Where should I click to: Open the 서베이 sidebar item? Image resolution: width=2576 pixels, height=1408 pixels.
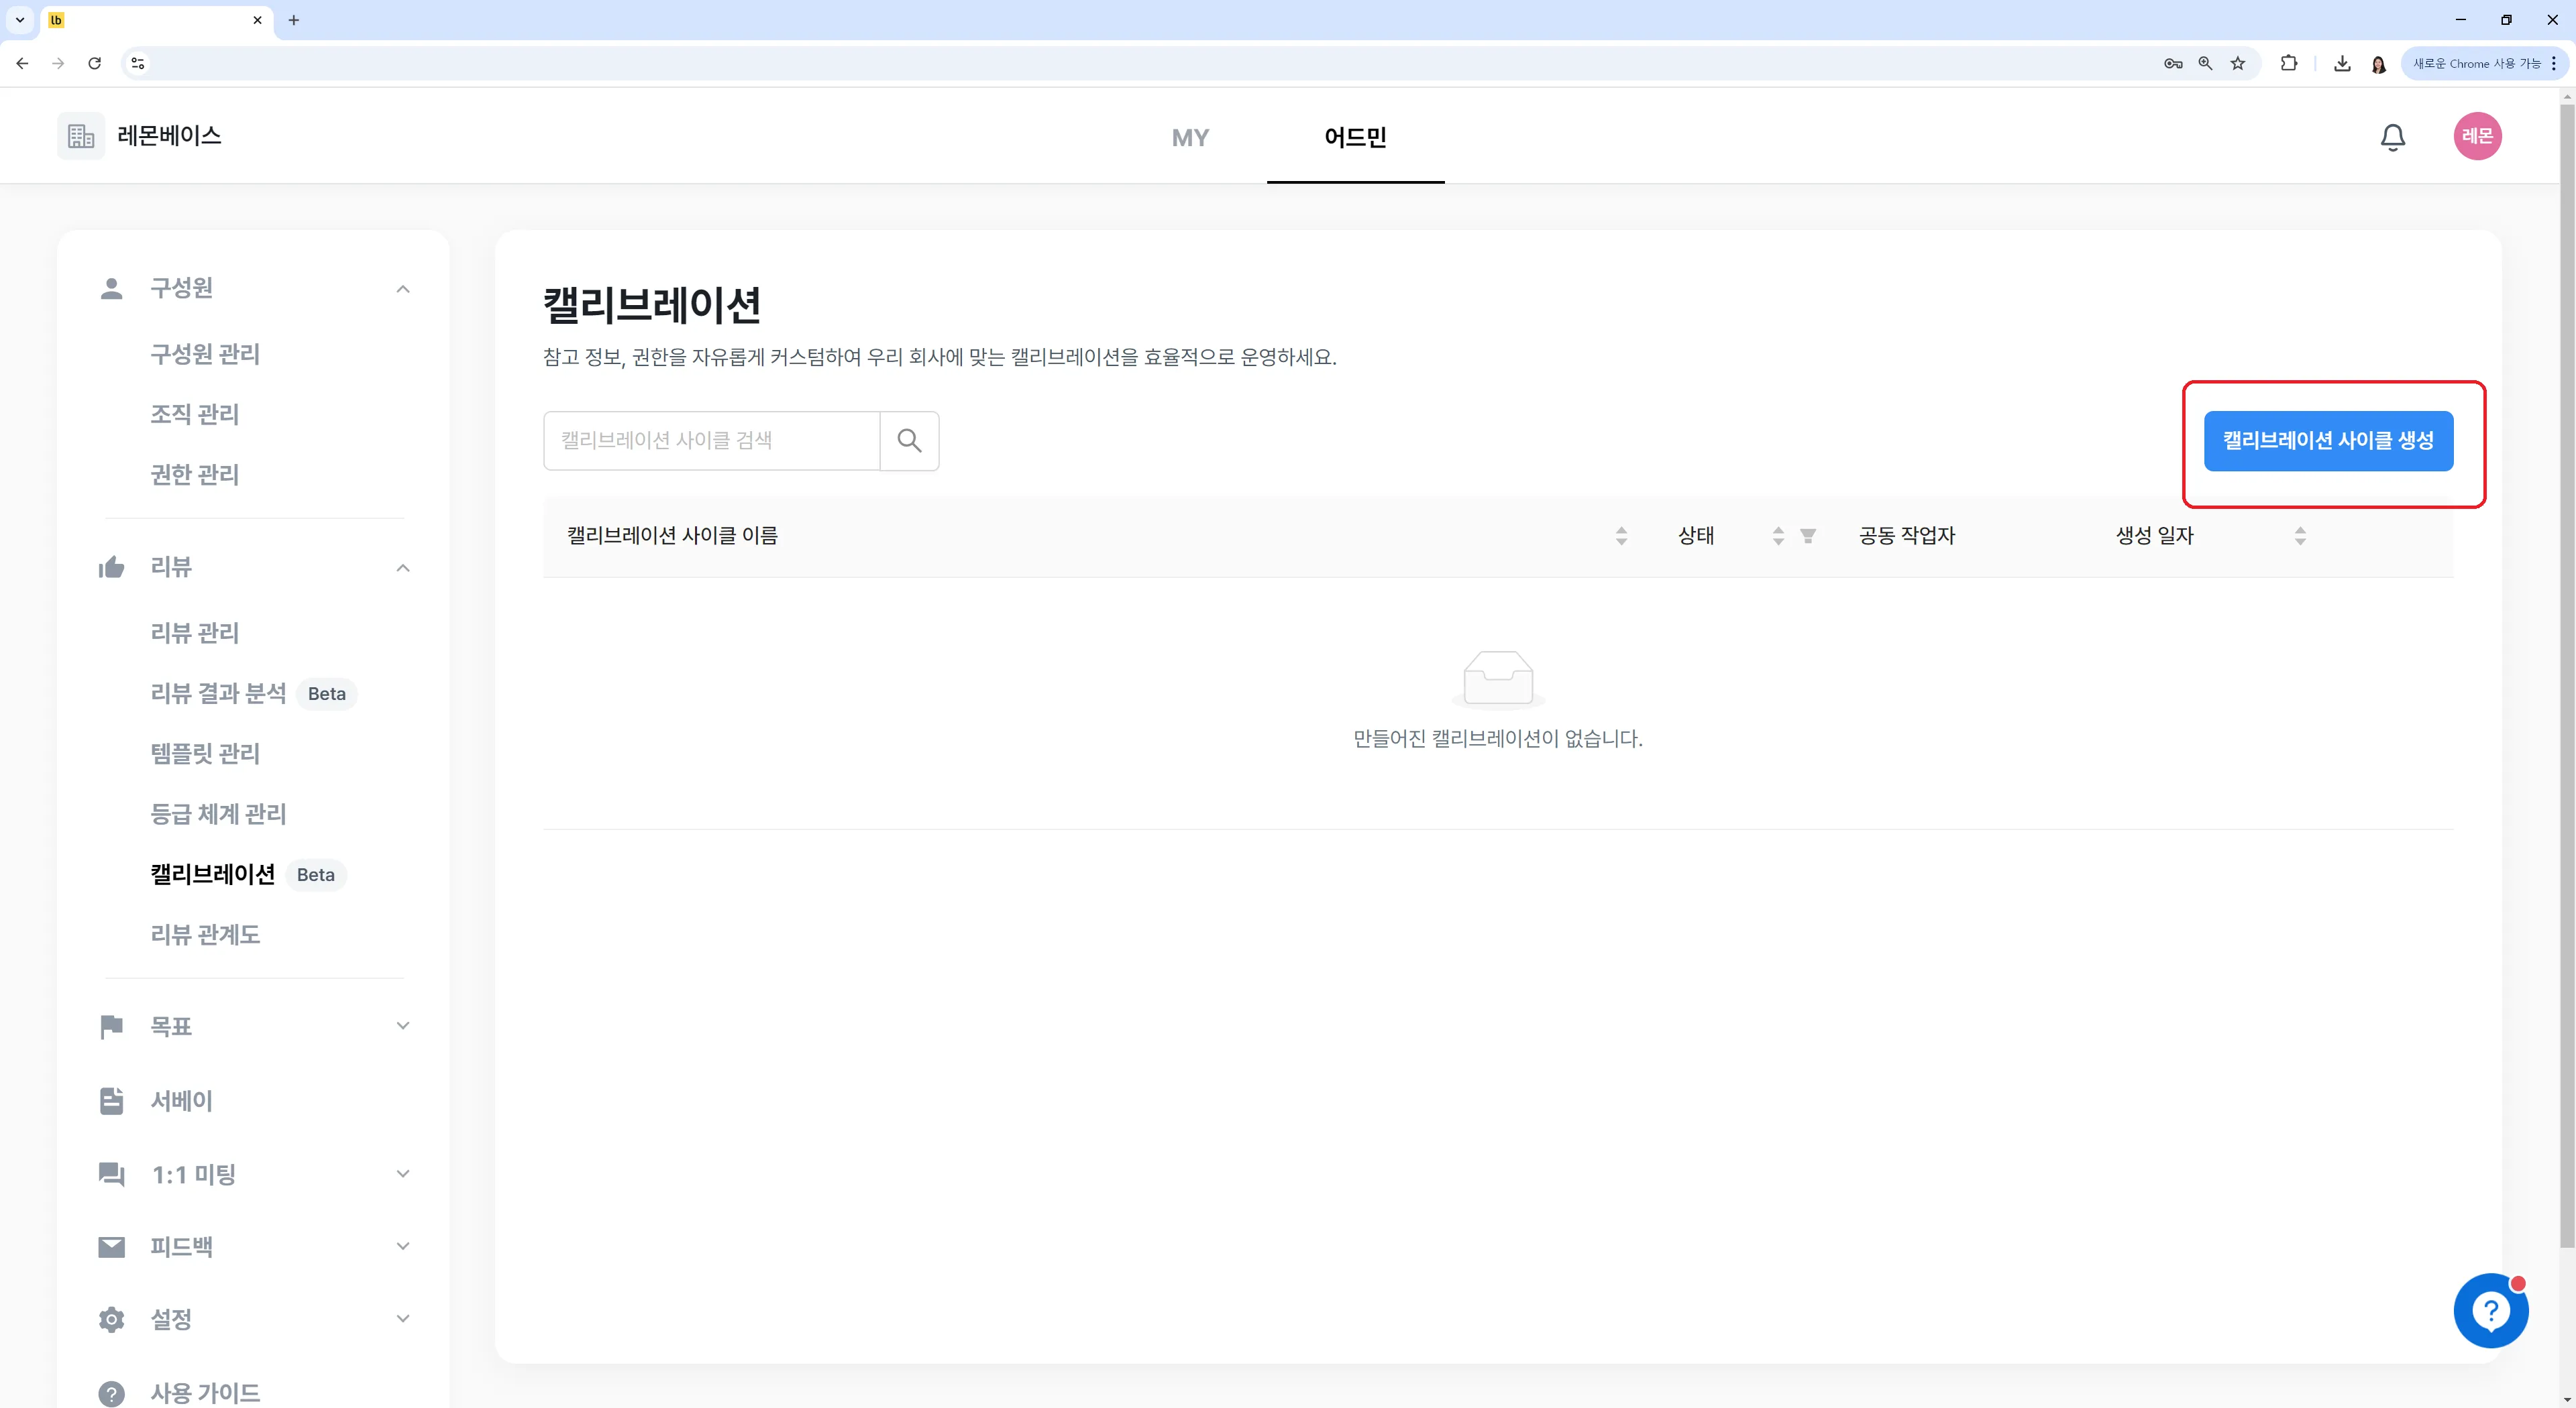[181, 1100]
